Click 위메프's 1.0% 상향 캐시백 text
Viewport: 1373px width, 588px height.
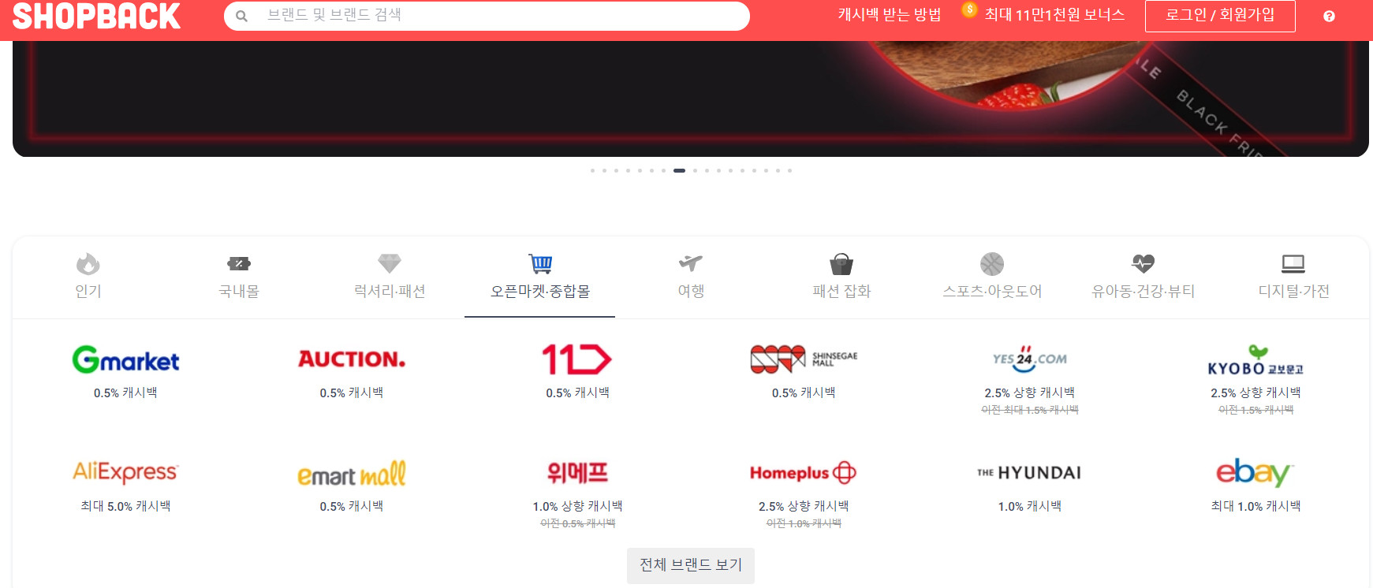(577, 506)
